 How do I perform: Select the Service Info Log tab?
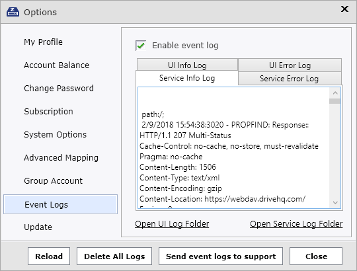(187, 78)
